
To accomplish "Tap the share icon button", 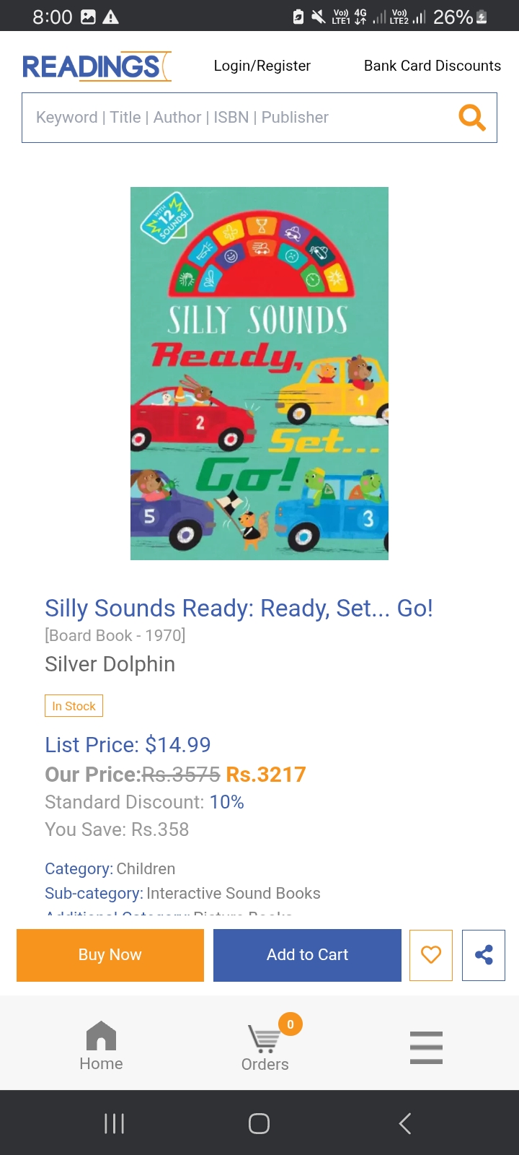I will [484, 955].
